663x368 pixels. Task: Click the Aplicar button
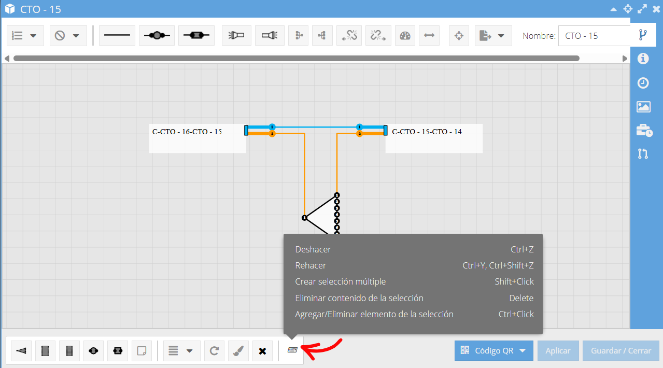[x=558, y=351]
